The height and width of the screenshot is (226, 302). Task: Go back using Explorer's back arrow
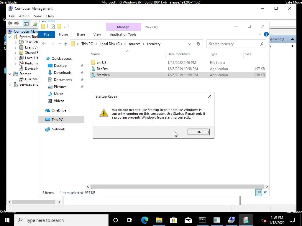click(x=44, y=44)
